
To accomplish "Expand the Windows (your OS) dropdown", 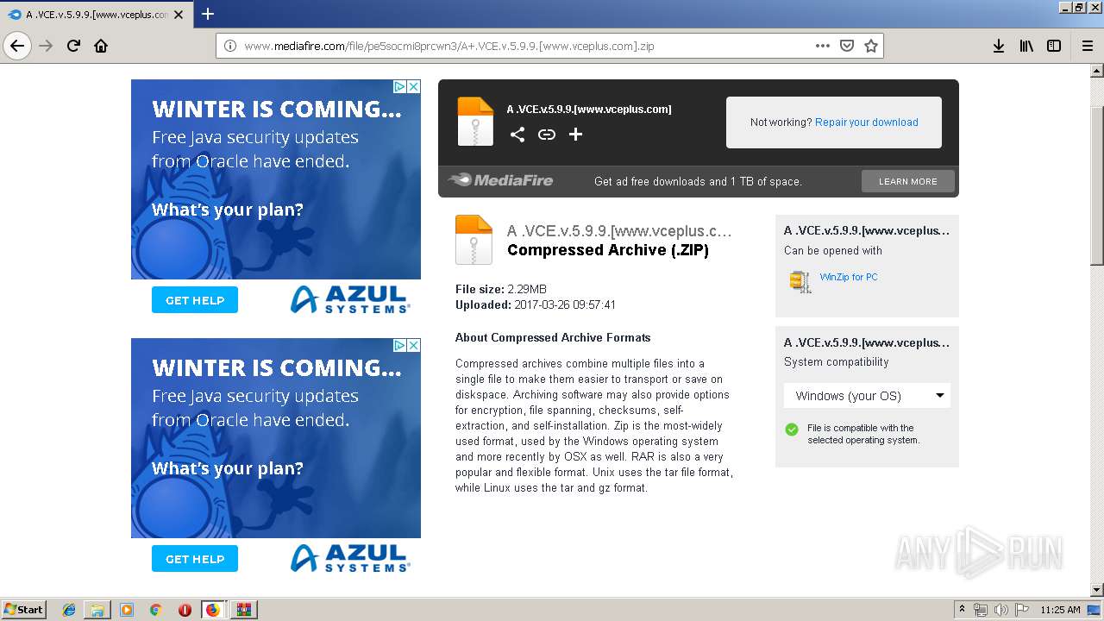I will pos(867,396).
